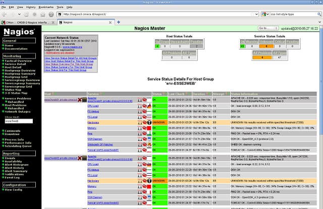Screen dimensions: 323x209
Task: Open Event Log in the sidebar
Action: click(12, 177)
